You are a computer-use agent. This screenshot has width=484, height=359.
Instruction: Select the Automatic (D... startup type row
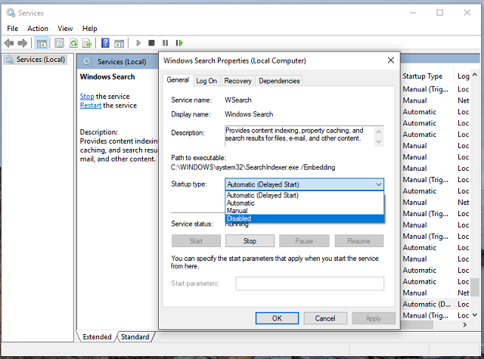click(x=427, y=304)
